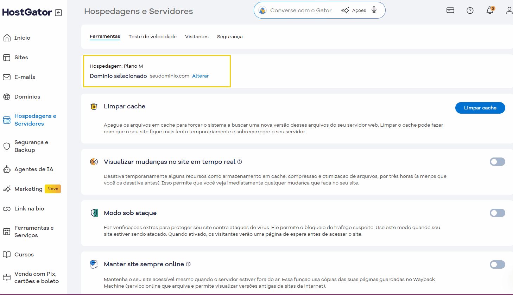Open the Domínios globe icon in sidebar
Image resolution: width=513 pixels, height=295 pixels.
point(7,97)
